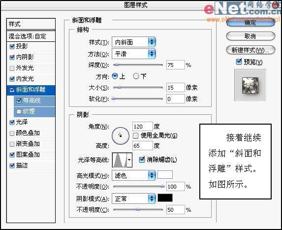Select the 渐变叠加 gradient overlay entry

pos(31,144)
